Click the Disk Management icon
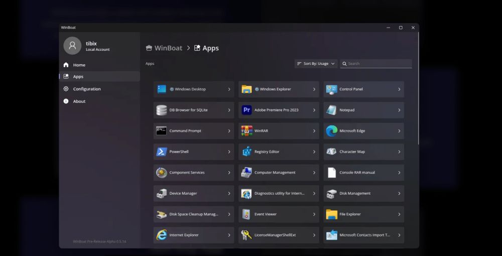This screenshot has height=256, width=502. [x=331, y=193]
